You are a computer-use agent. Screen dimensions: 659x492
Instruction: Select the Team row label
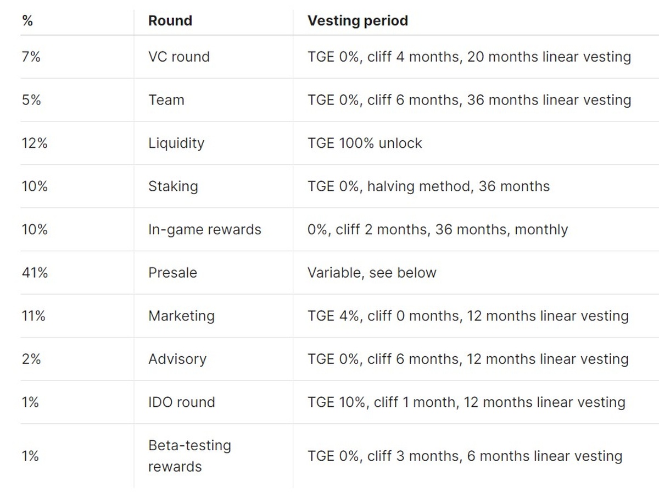(x=166, y=100)
